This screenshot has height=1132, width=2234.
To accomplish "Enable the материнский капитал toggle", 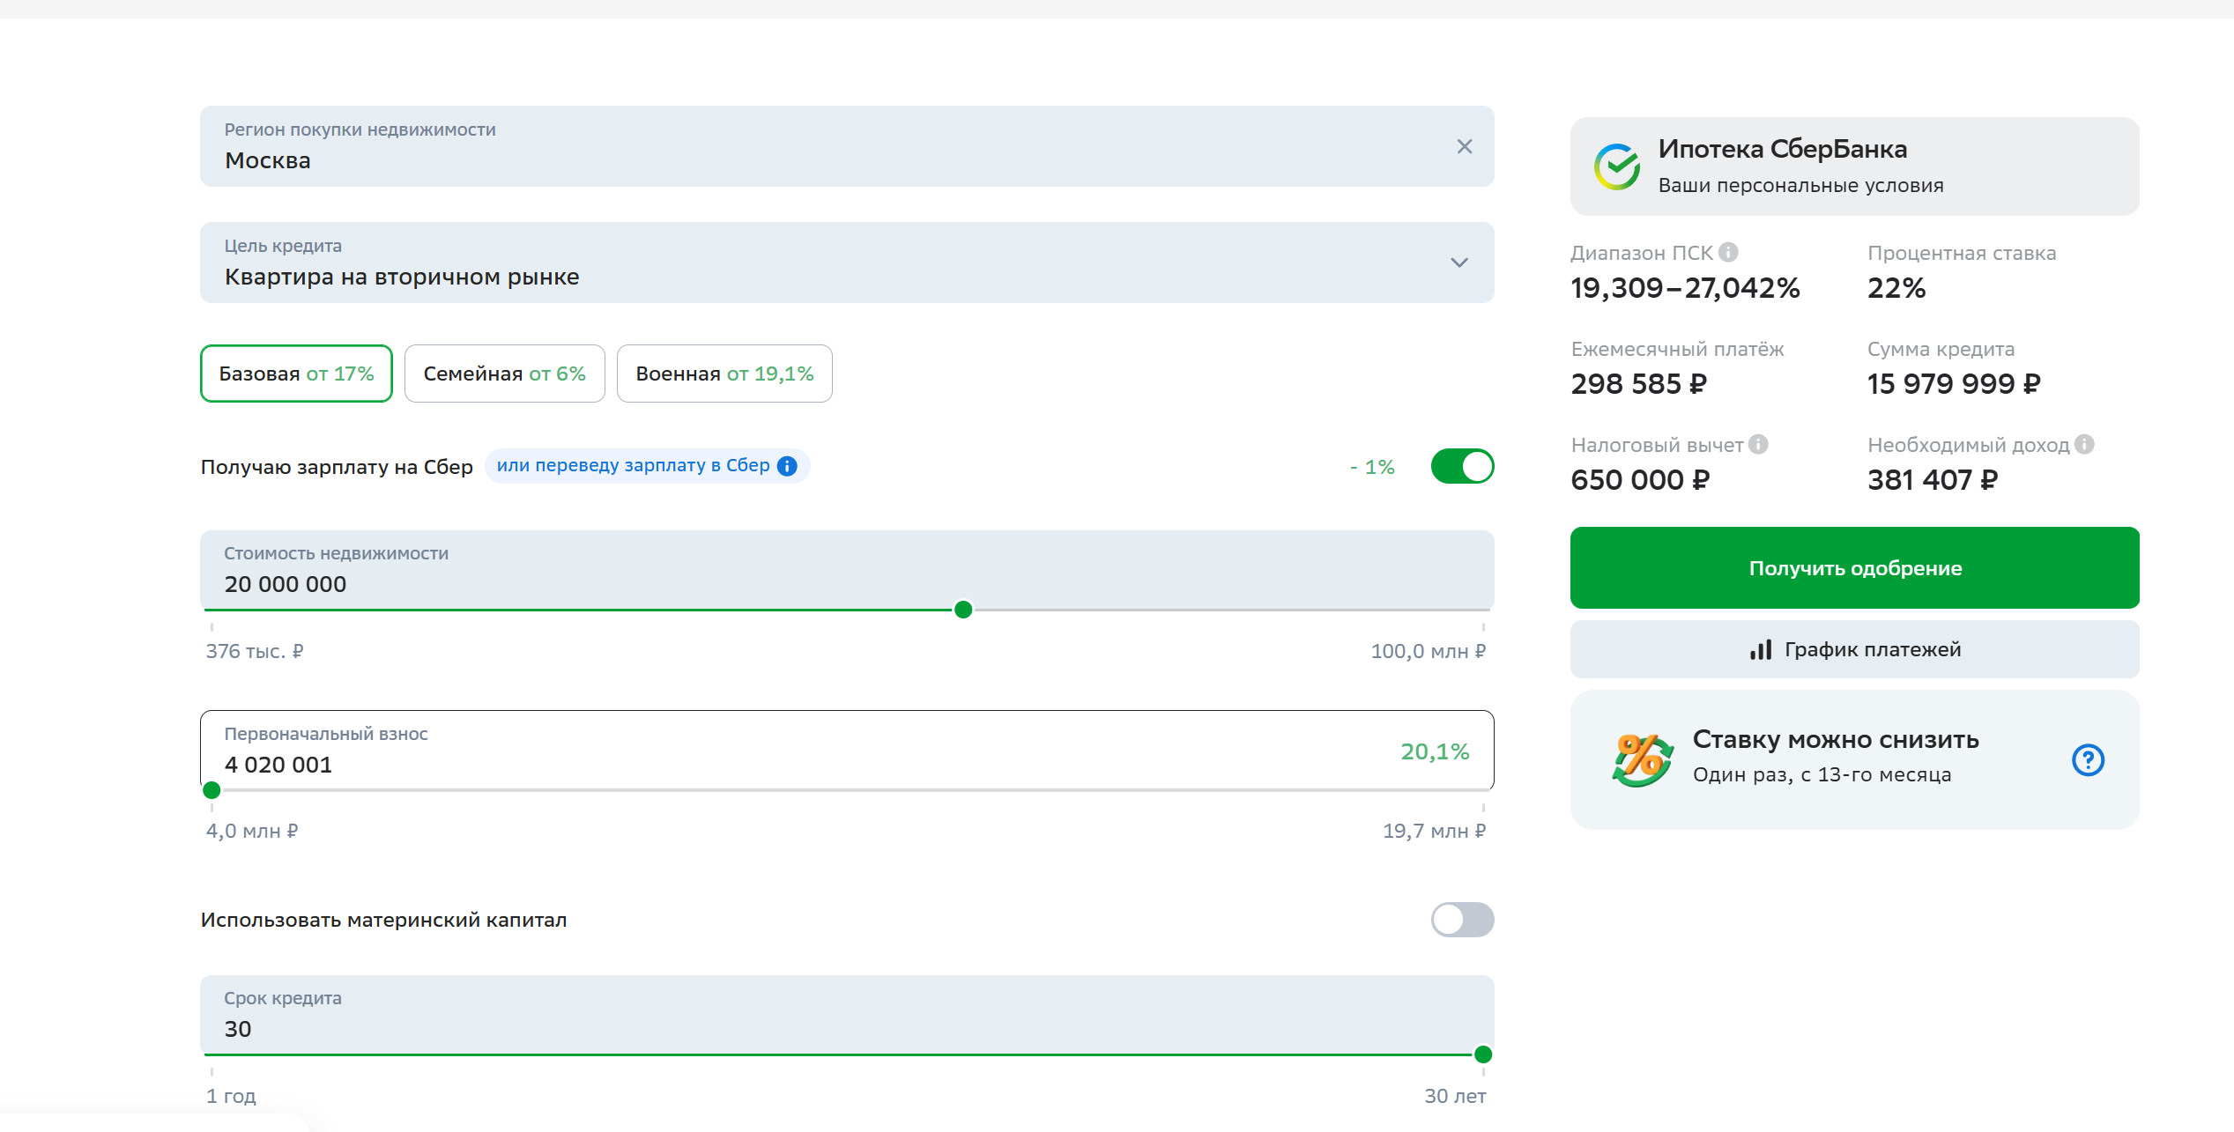I will coord(1462,920).
